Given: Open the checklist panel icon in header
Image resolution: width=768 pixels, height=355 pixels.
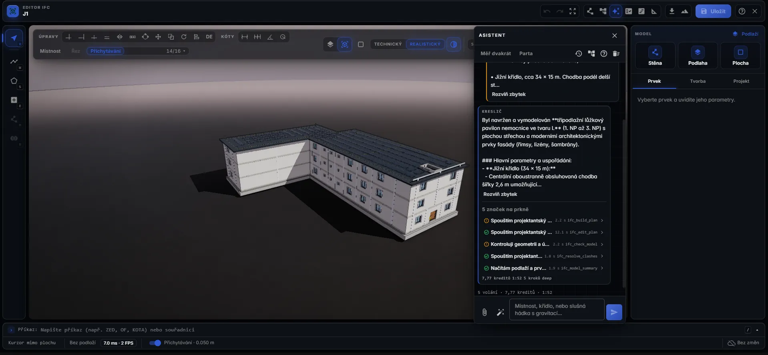Looking at the screenshot, I should [x=629, y=11].
